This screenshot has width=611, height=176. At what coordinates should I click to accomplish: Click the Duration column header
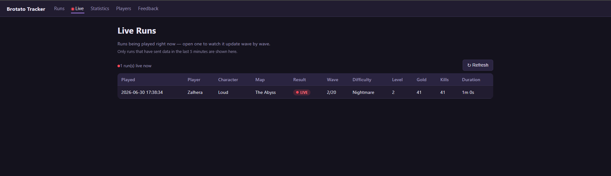[471, 80]
